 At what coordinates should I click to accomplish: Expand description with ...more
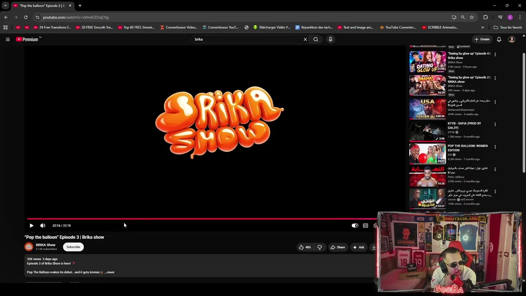point(109,272)
